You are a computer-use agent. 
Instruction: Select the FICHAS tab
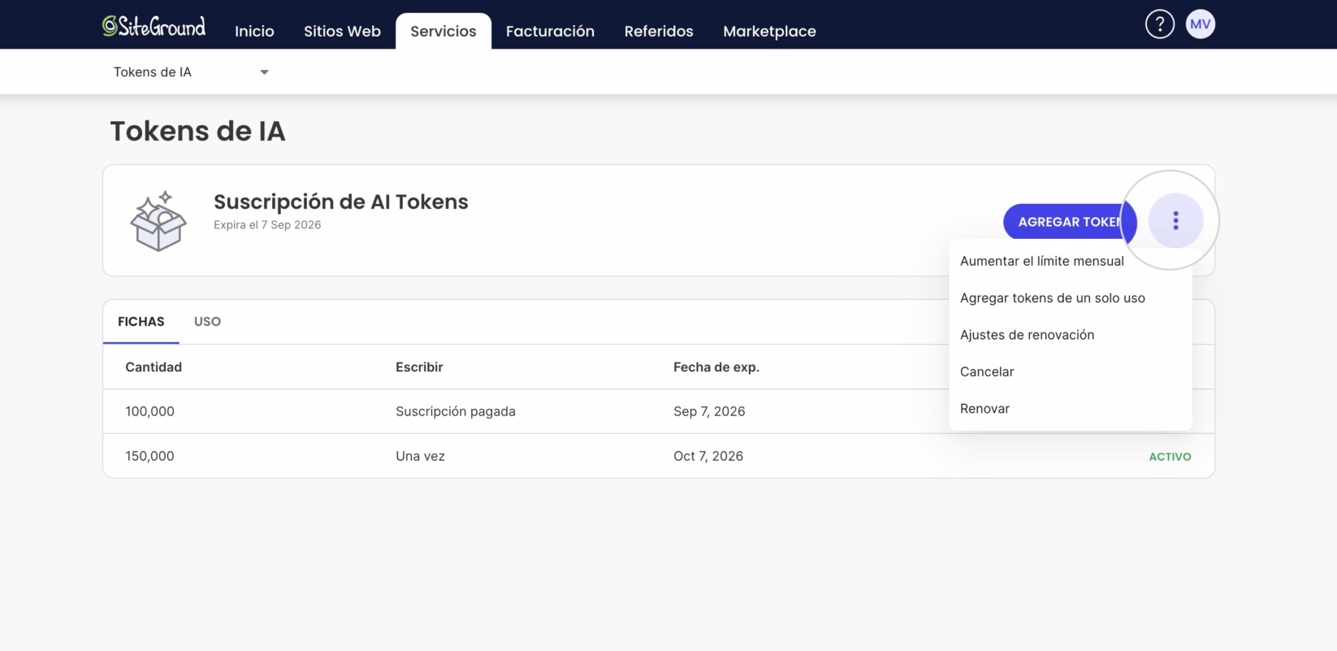click(141, 321)
